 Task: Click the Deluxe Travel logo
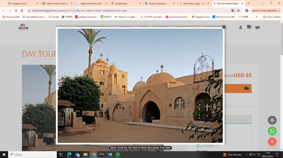[x=23, y=27]
